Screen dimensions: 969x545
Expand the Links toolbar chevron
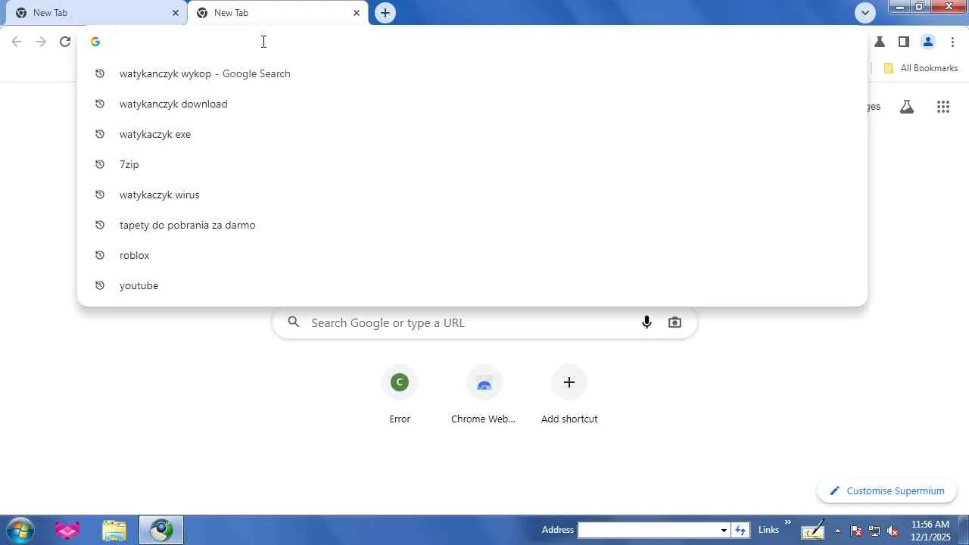click(x=787, y=522)
